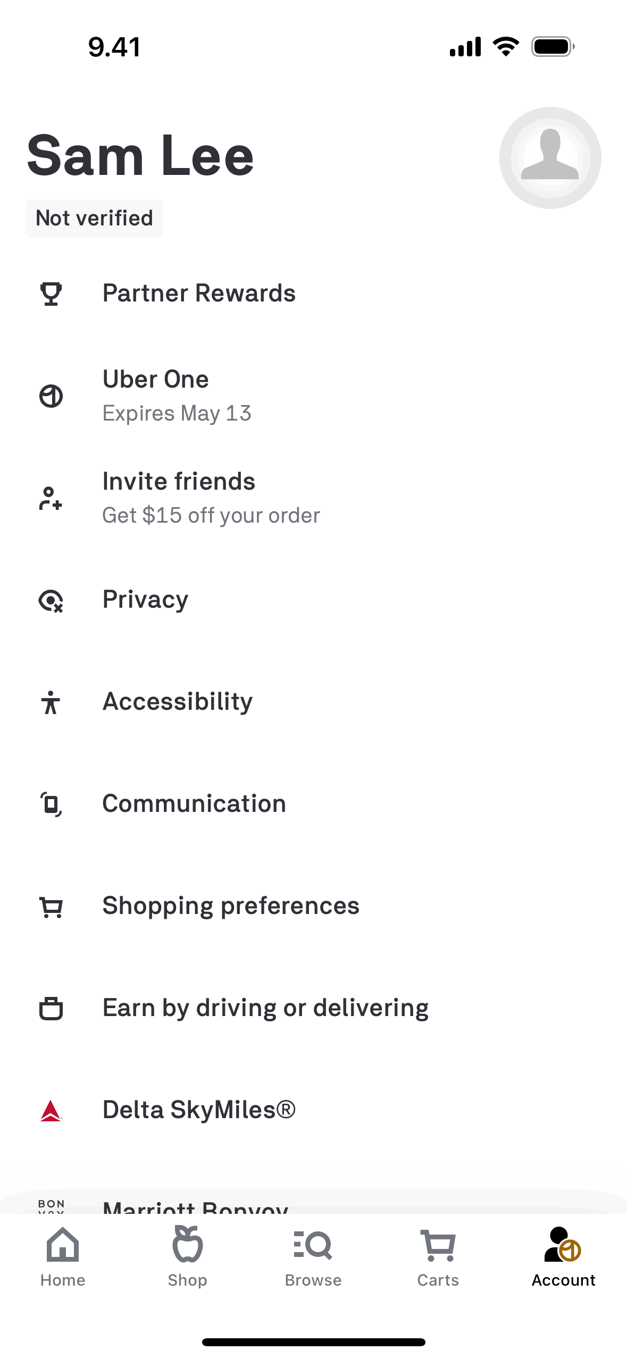This screenshot has height=1359, width=627.
Task: Tap the Delta SkyMiles logo icon
Action: click(x=51, y=1111)
